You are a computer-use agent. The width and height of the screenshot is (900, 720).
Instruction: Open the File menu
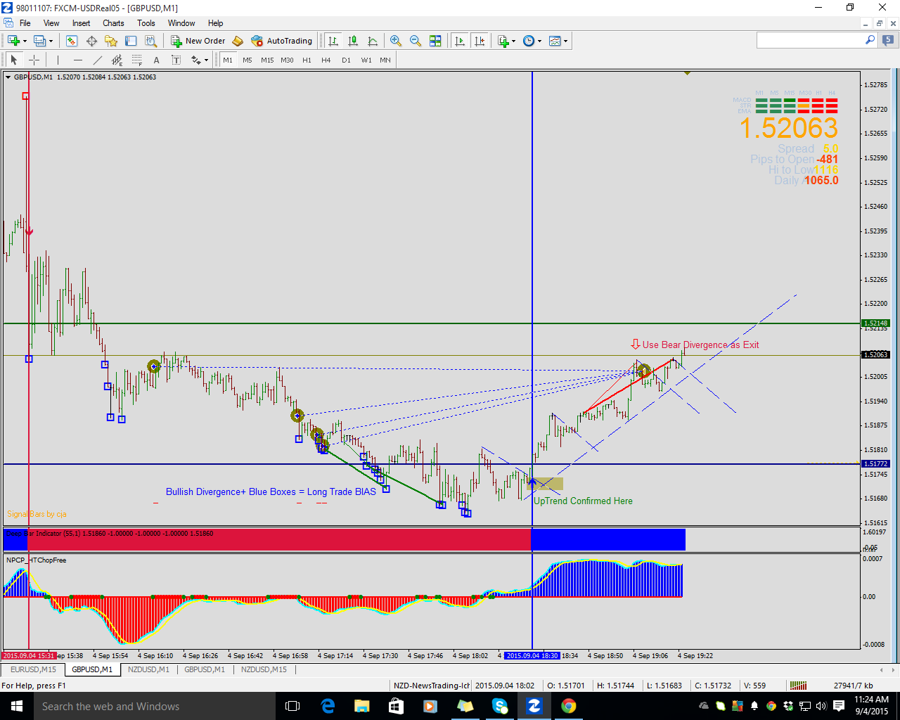click(x=25, y=23)
